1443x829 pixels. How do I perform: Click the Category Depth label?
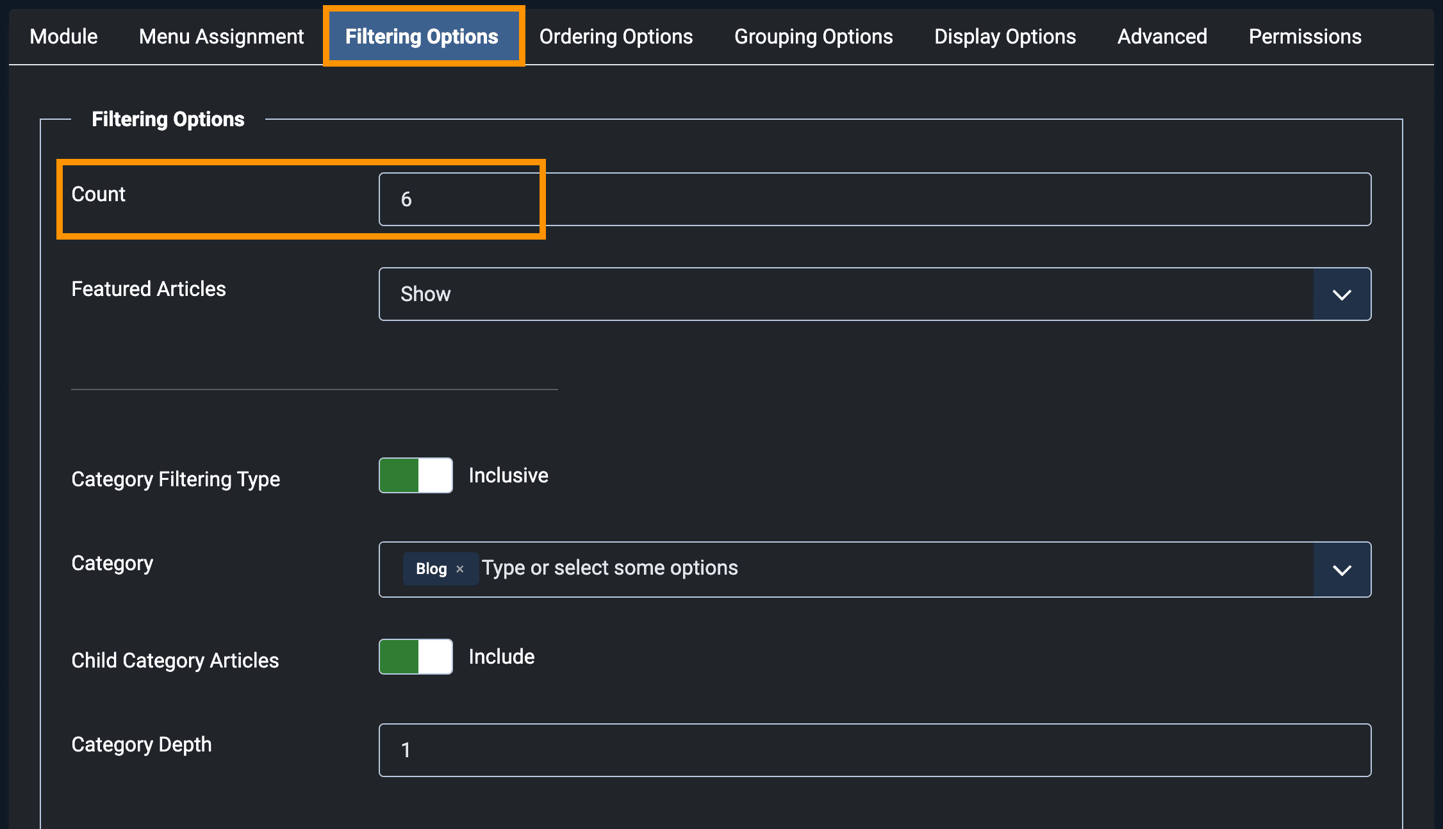(x=142, y=744)
